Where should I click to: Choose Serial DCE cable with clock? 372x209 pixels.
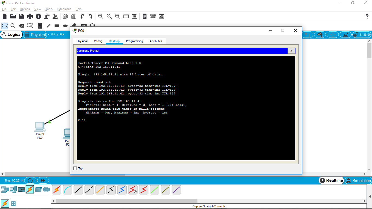click(x=133, y=190)
